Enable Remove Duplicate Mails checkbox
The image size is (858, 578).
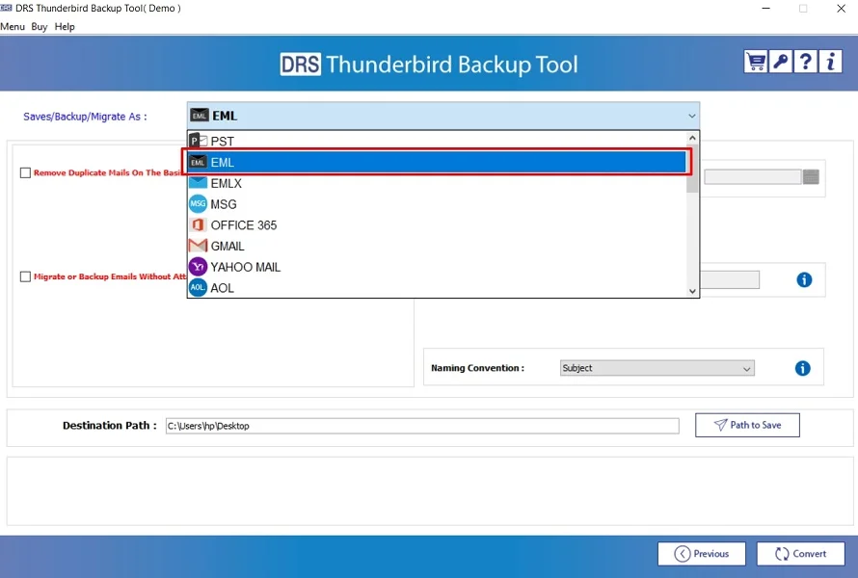pyautogui.click(x=23, y=172)
